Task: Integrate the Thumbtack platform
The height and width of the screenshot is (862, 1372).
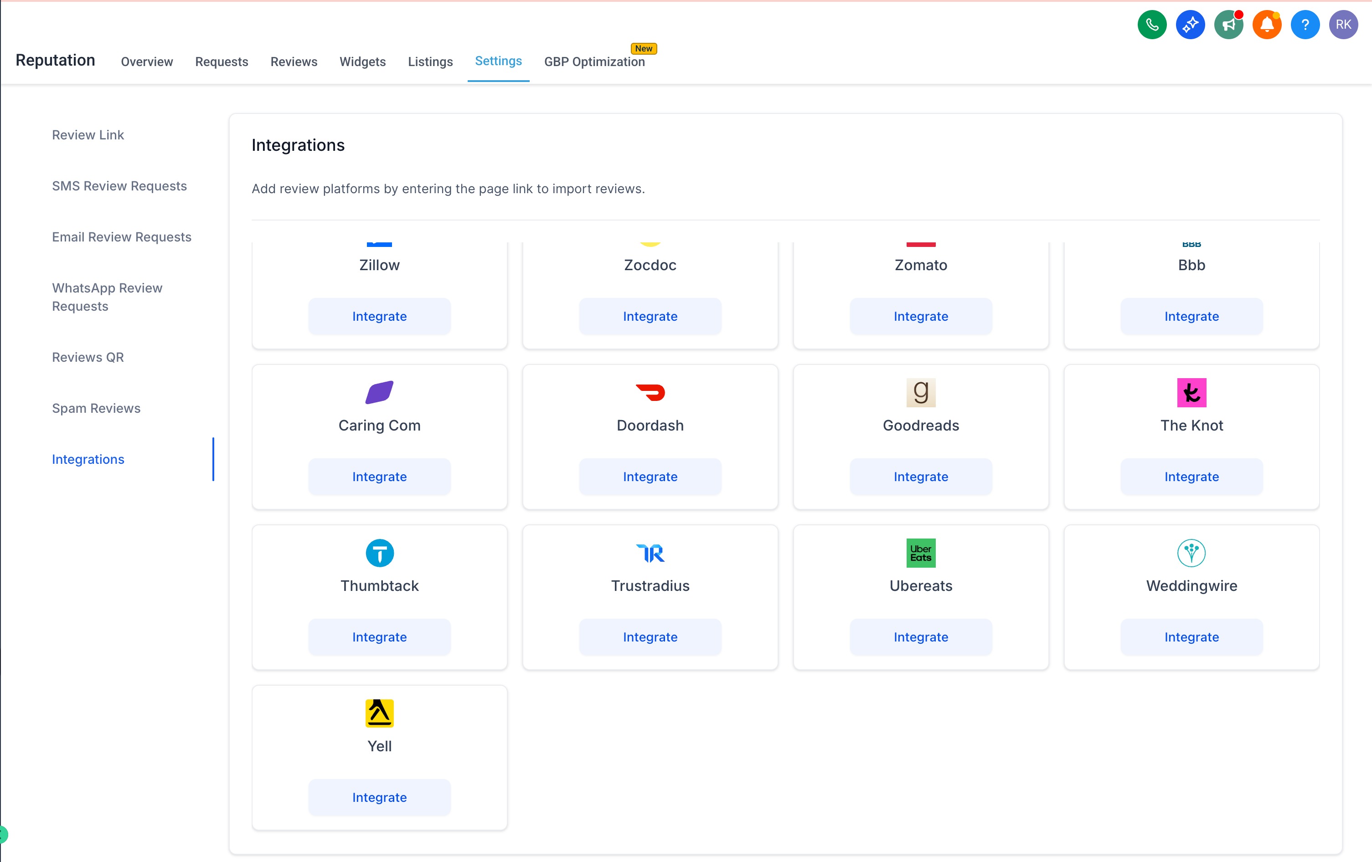Action: pos(379,636)
